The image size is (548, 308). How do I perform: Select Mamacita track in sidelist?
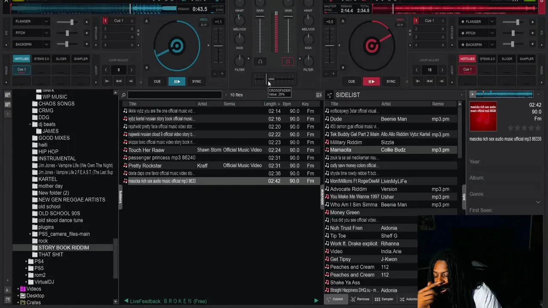pyautogui.click(x=390, y=150)
